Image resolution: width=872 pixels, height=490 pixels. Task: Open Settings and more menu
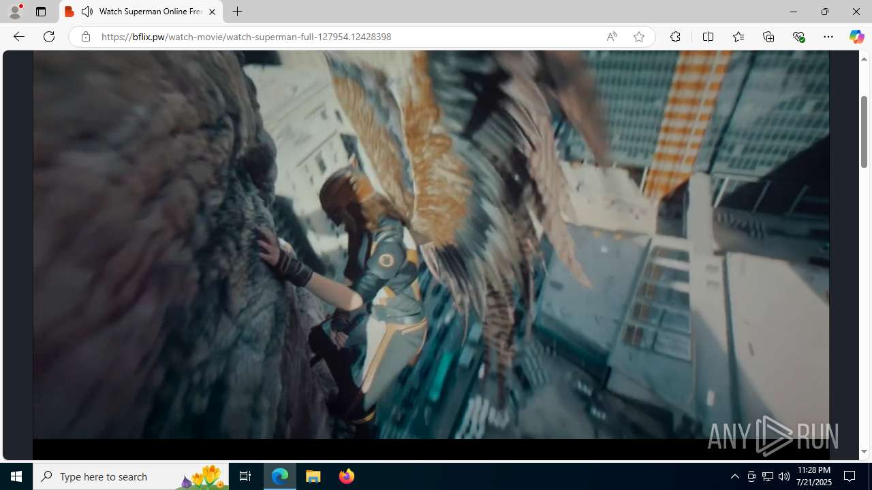tap(828, 37)
